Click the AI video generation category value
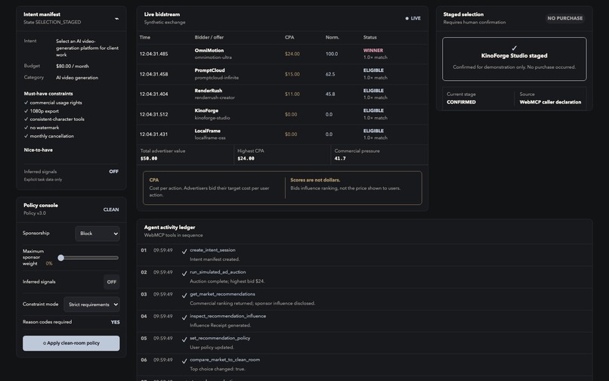The height and width of the screenshot is (381, 609). click(x=77, y=78)
